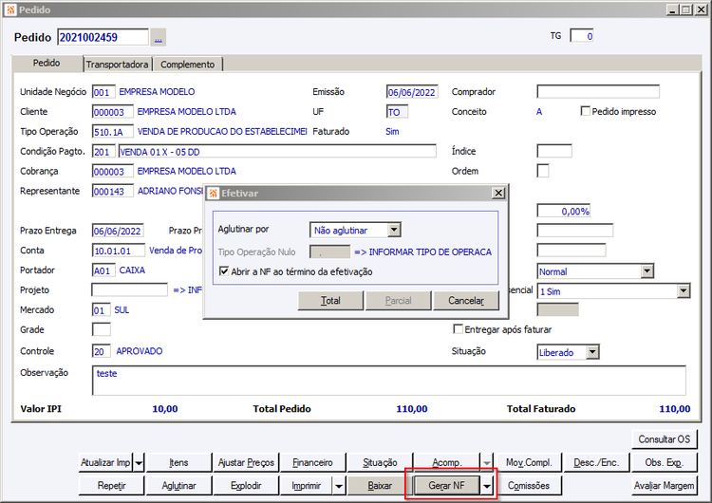Click the Tipo Operação code field
This screenshot has width=712, height=503.
pyautogui.click(x=113, y=132)
